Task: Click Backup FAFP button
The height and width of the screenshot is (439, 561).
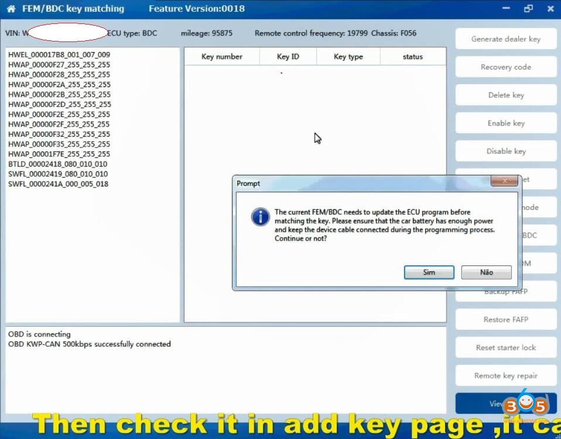Action: 506,292
